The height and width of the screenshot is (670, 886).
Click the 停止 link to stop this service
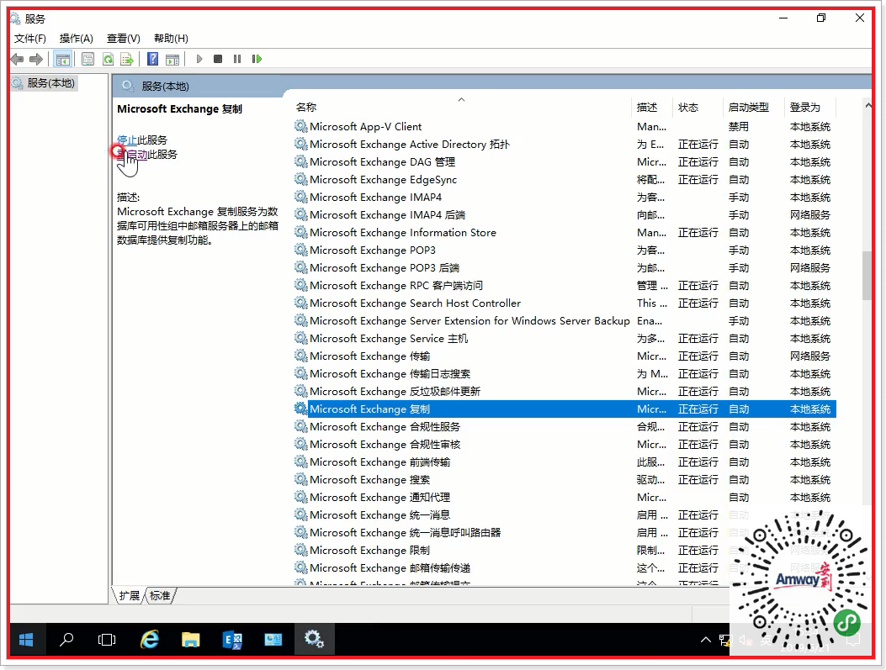click(127, 140)
